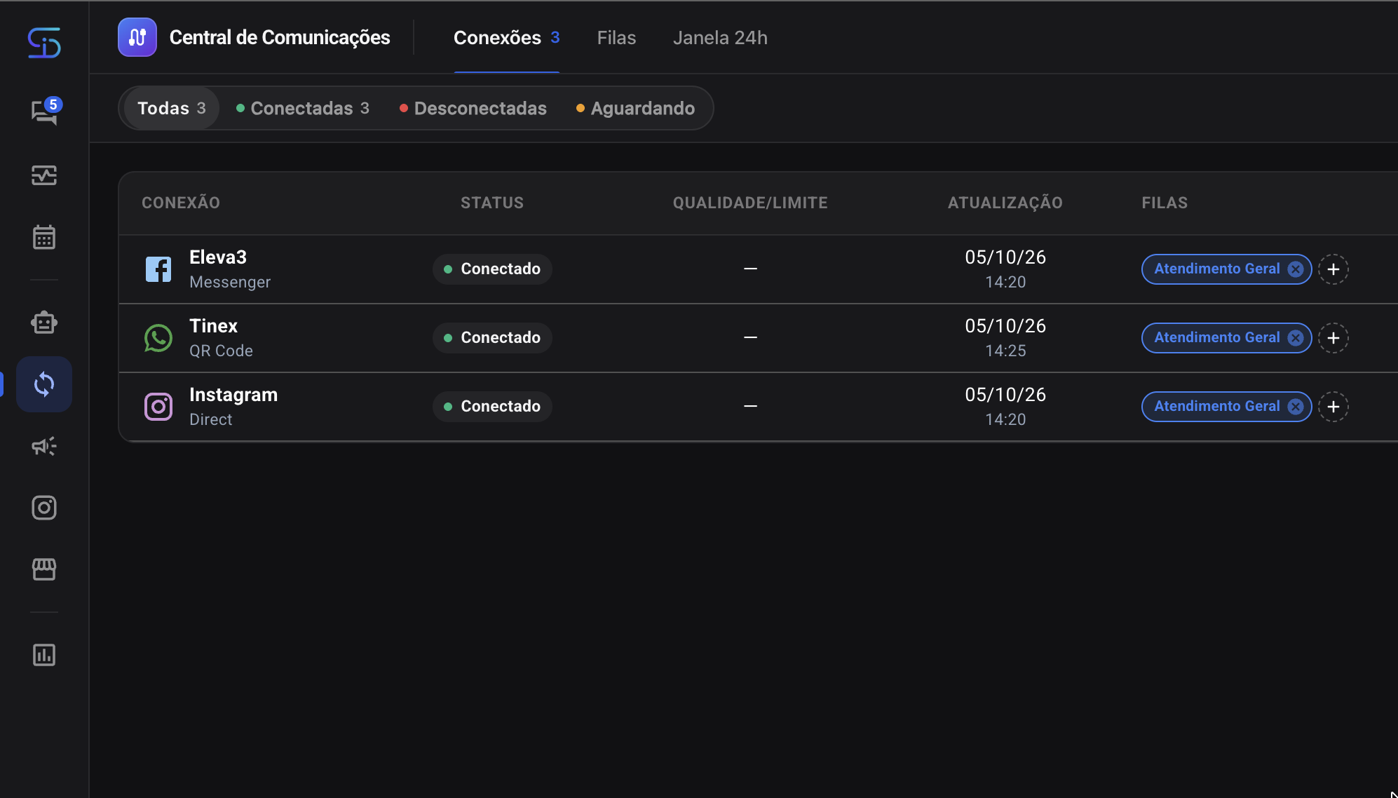Click the Facebook icon in Eleva3 row
Viewport: 1398px width, 798px height.
tap(158, 269)
